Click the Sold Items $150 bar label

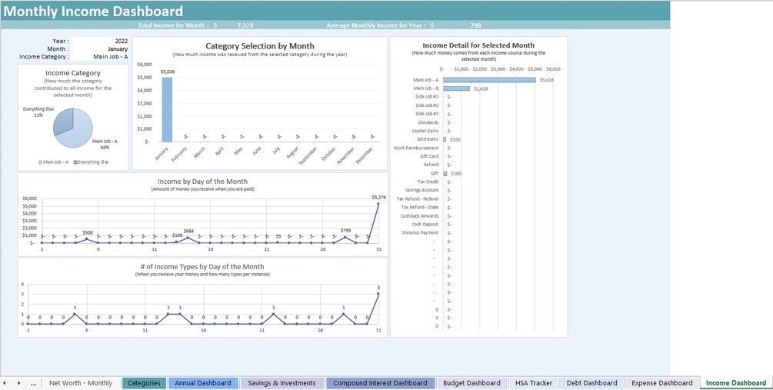tap(455, 140)
